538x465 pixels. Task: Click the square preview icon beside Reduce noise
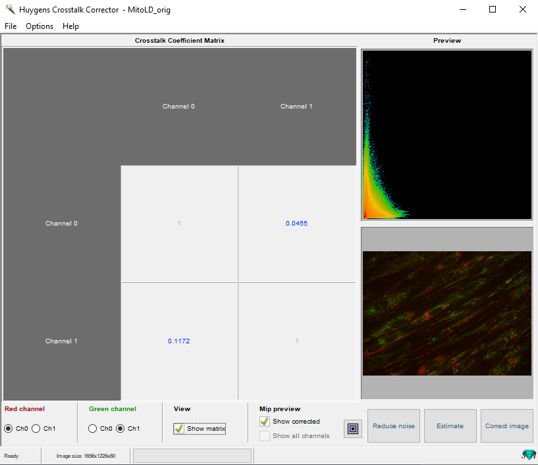(353, 429)
